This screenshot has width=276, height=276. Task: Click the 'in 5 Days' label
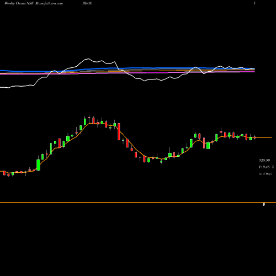pyautogui.click(x=265, y=174)
